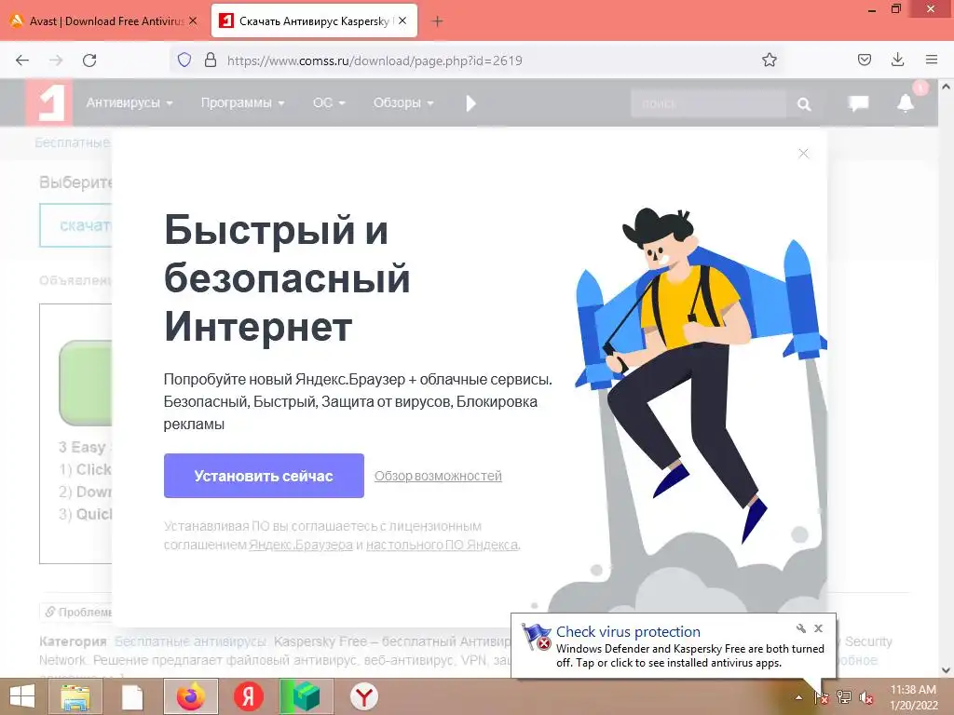Open the site comments bubble icon

[x=858, y=103]
